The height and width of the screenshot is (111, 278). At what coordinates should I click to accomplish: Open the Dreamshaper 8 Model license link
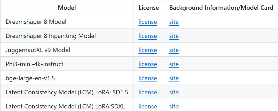[148, 22]
